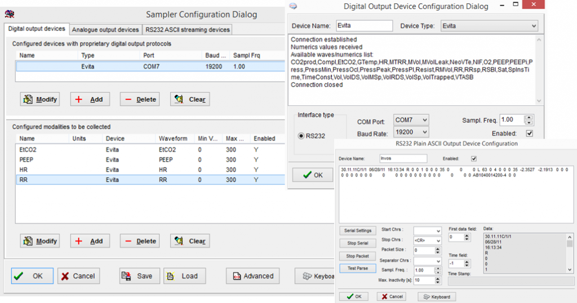
Task: Select the RS232 interface type radio button
Action: [301, 135]
